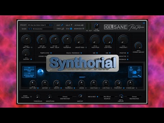Click the Orig swap-arrows icon
This screenshot has width=164, height=123.
point(63,29)
